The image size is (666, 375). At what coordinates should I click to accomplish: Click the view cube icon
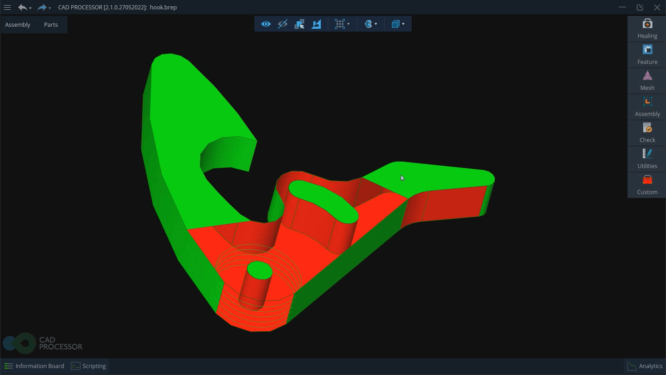click(395, 24)
